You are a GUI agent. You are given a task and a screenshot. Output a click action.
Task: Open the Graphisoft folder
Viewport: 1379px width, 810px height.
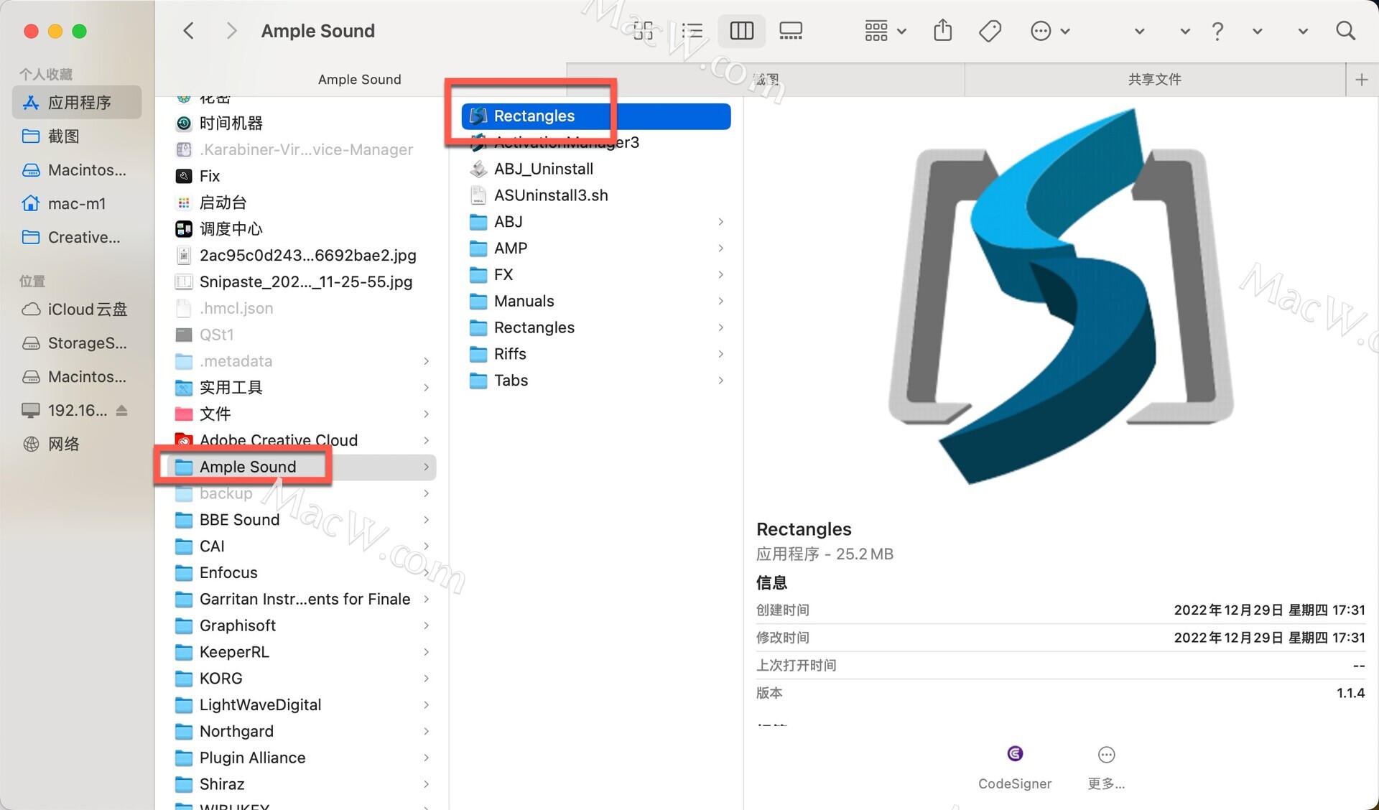[302, 626]
